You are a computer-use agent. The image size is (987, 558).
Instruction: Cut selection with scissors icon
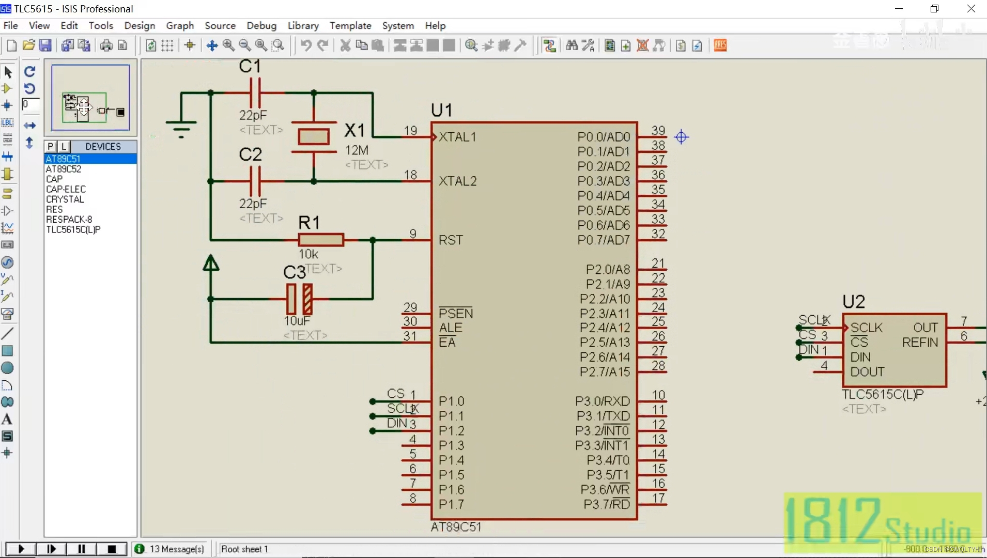[x=345, y=45]
